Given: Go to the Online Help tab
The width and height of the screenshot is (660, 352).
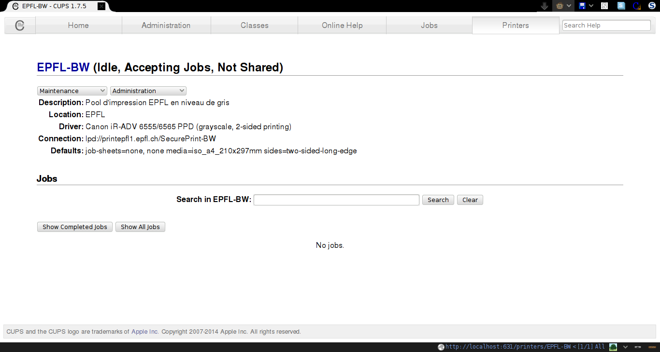Looking at the screenshot, I should (x=342, y=26).
